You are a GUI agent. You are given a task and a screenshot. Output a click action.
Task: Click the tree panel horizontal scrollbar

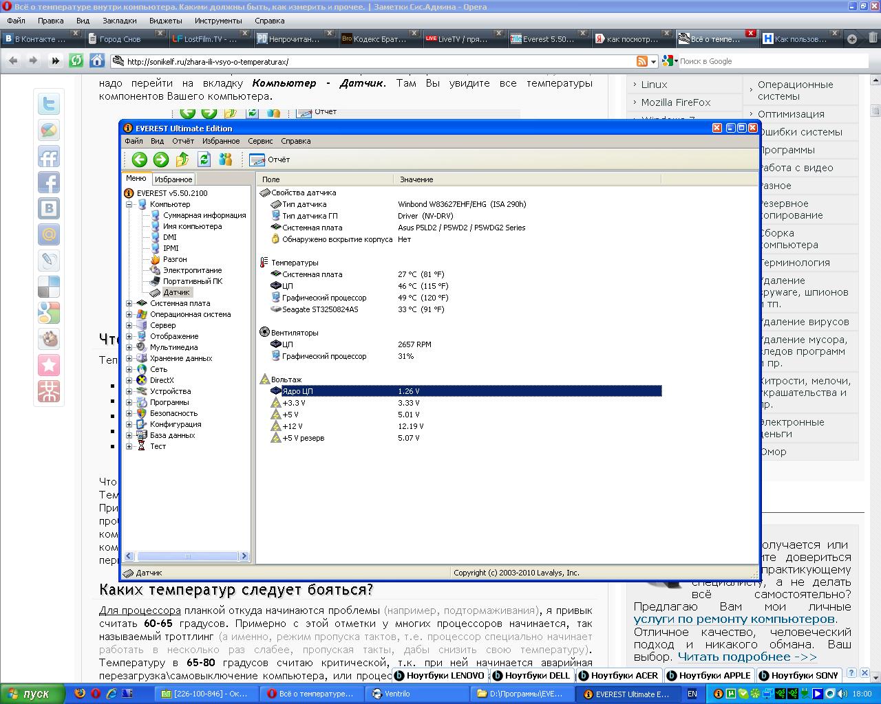tap(185, 556)
